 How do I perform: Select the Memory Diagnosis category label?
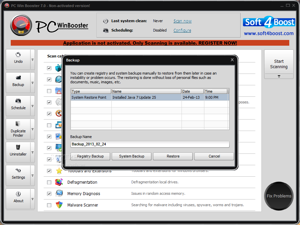(84, 193)
